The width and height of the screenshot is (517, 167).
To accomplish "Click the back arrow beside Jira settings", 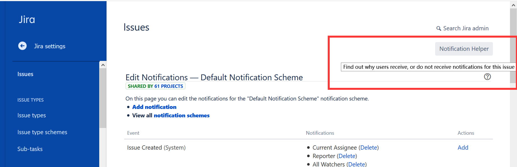I will [22, 46].
